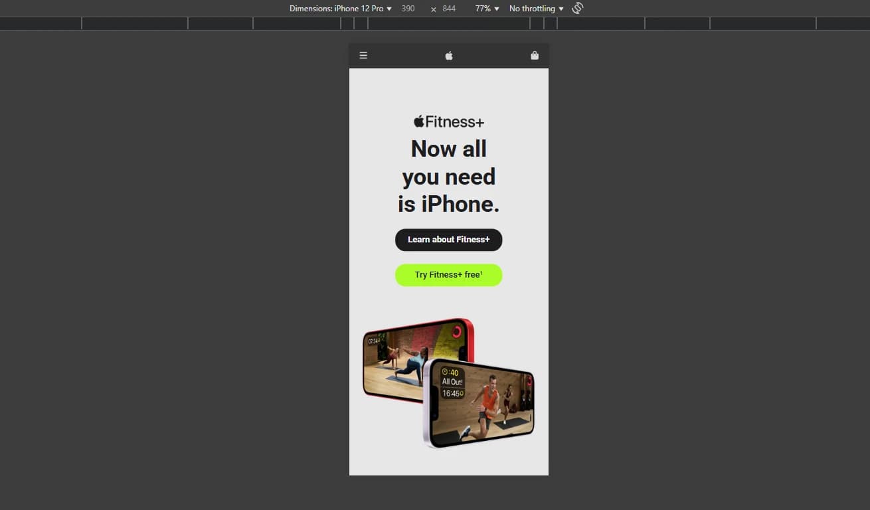Click the Fitness+ wordmark heading
870x510 pixels.
pyautogui.click(x=456, y=121)
